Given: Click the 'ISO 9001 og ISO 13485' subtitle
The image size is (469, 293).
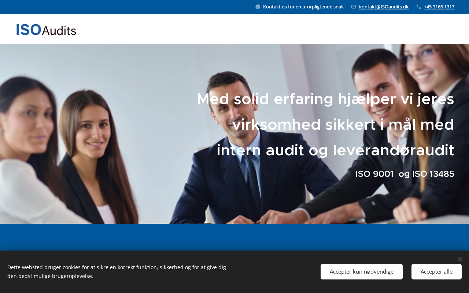Looking at the screenshot, I should tap(405, 174).
